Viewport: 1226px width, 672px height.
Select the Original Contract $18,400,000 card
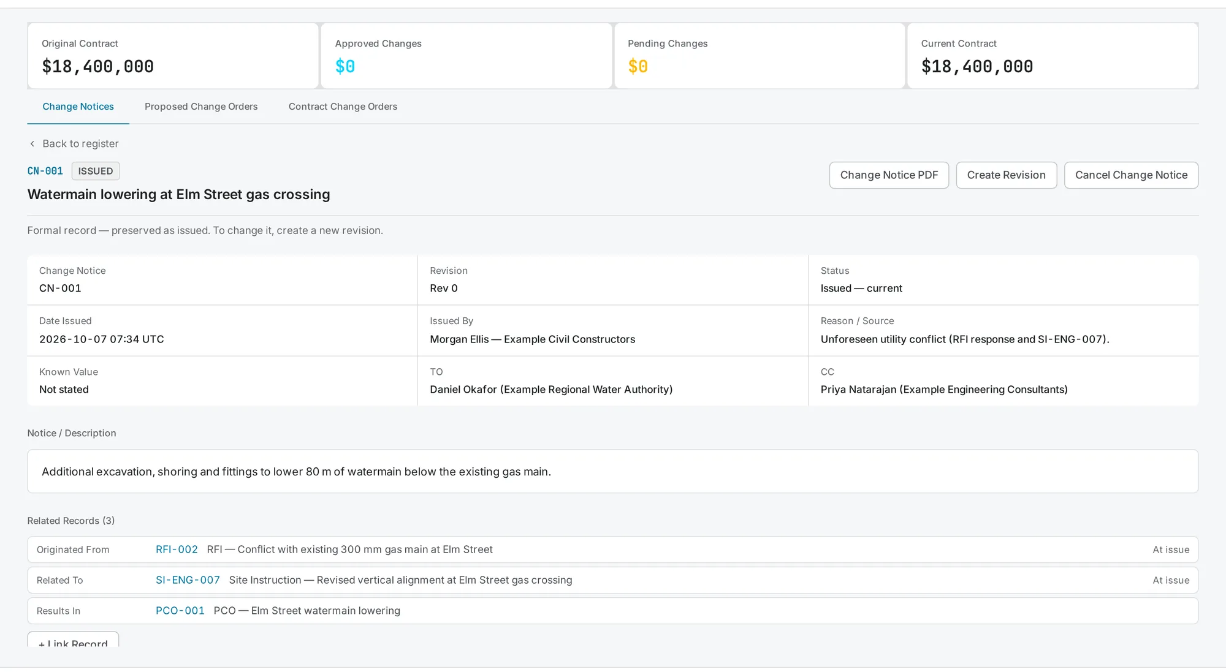click(173, 56)
